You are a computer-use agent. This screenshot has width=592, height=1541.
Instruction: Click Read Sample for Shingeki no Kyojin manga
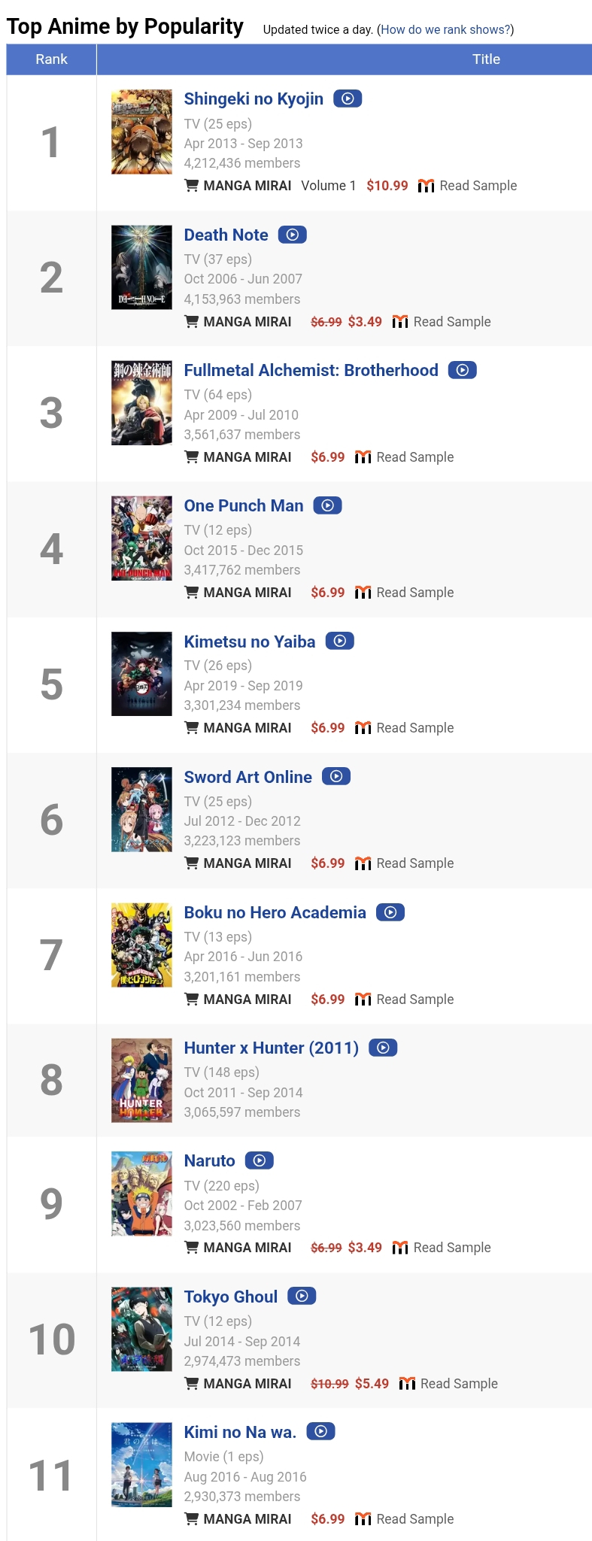point(478,186)
